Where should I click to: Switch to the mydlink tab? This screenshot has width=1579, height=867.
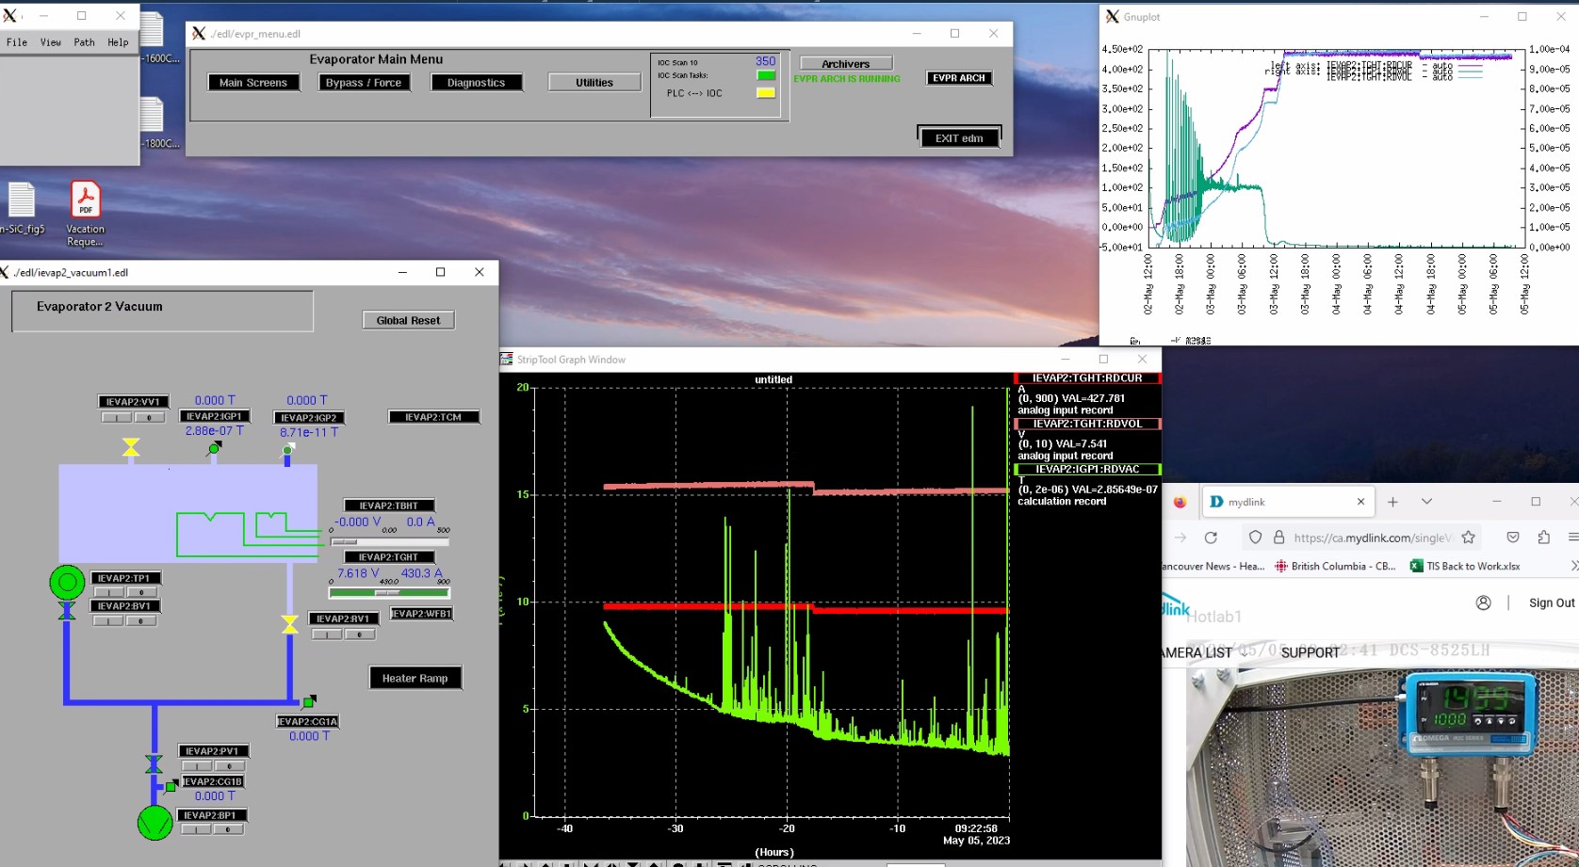(1287, 502)
